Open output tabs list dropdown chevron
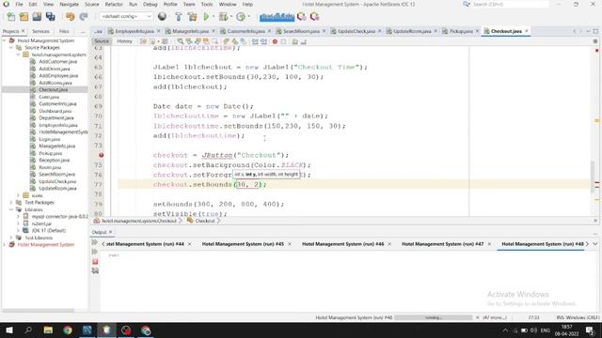602x338 pixels. coord(595,244)
